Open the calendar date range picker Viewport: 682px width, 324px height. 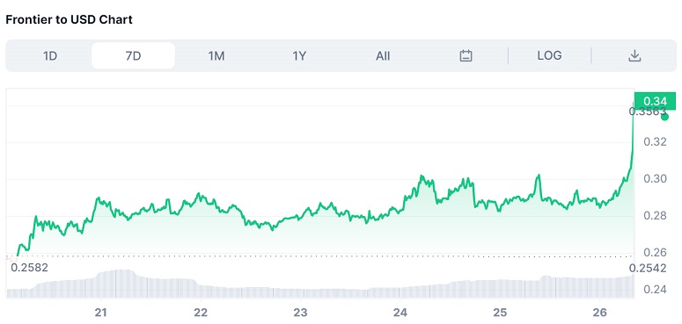click(466, 55)
